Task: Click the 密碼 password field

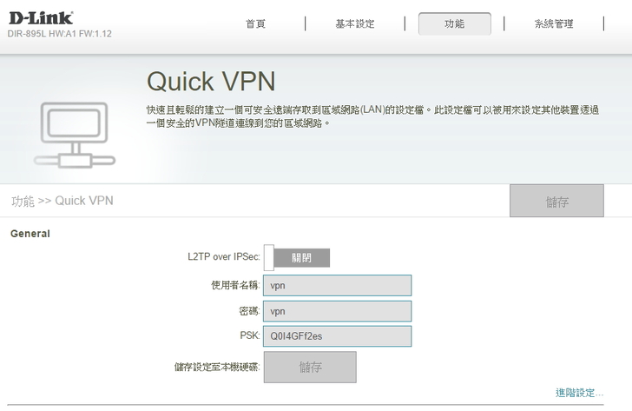Action: 337,311
